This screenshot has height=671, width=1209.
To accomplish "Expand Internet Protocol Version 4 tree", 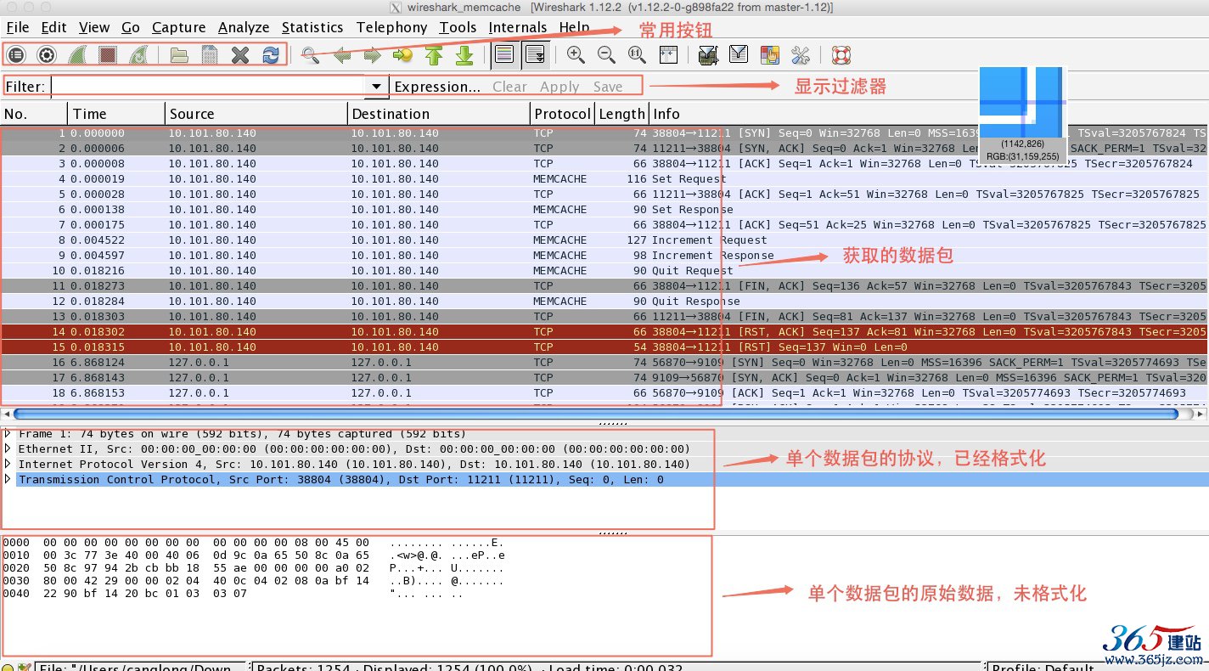I will coord(8,464).
